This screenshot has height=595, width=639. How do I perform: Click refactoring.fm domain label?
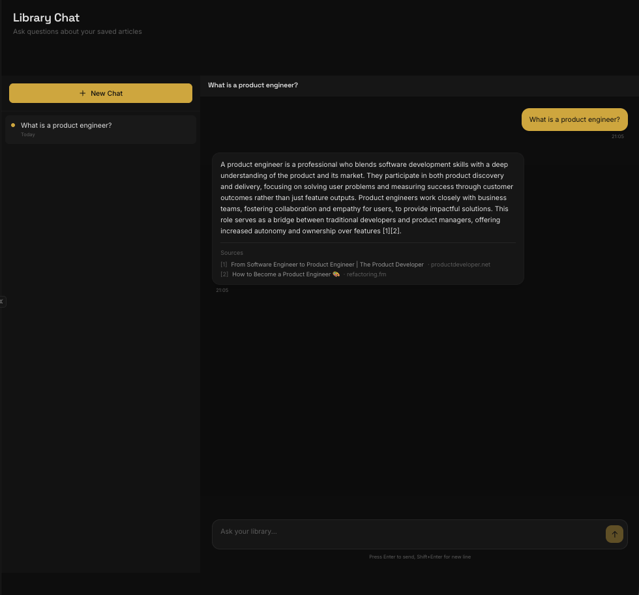tap(366, 274)
